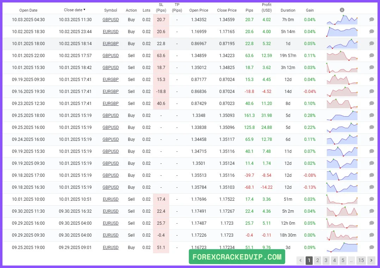Open the GBPUSD symbol link in first row
Image resolution: width=380 pixels, height=268 pixels.
(110, 20)
